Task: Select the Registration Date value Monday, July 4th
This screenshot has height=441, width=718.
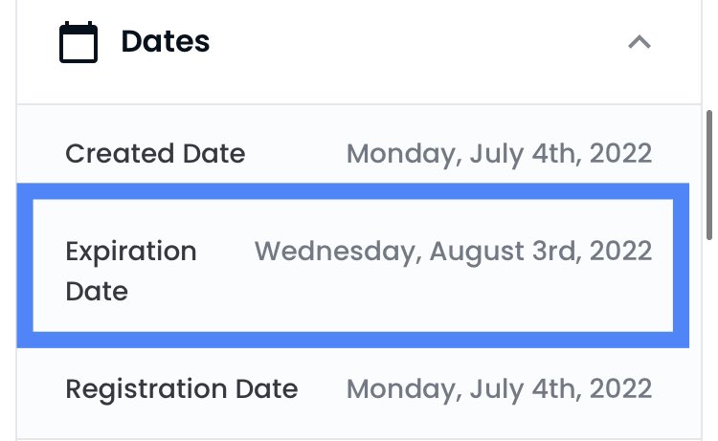Action: coord(499,389)
